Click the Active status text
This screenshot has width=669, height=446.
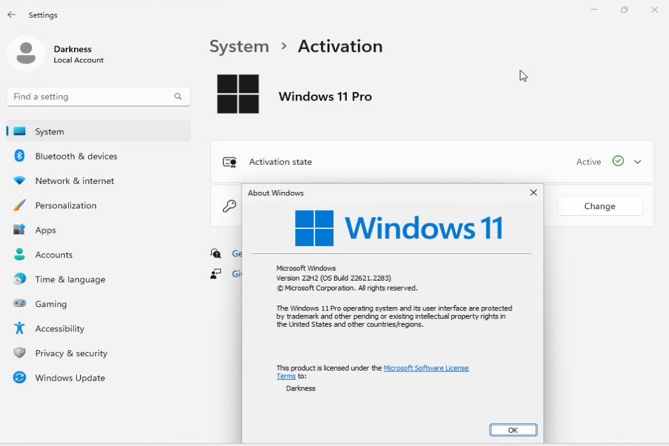point(588,161)
